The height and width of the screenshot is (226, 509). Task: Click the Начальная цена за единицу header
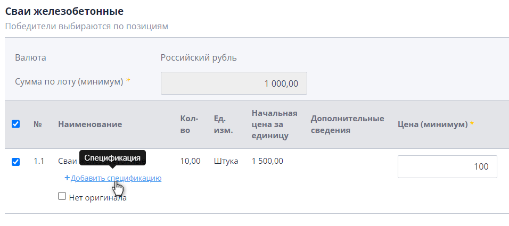(x=274, y=124)
